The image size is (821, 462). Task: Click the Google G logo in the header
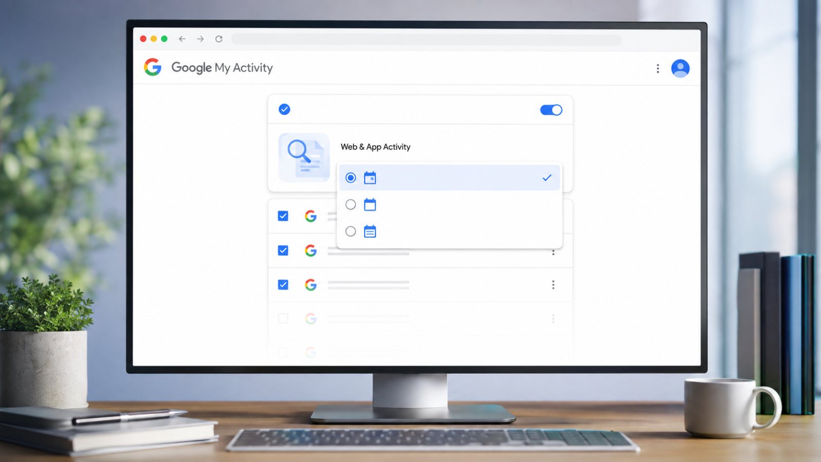[152, 67]
